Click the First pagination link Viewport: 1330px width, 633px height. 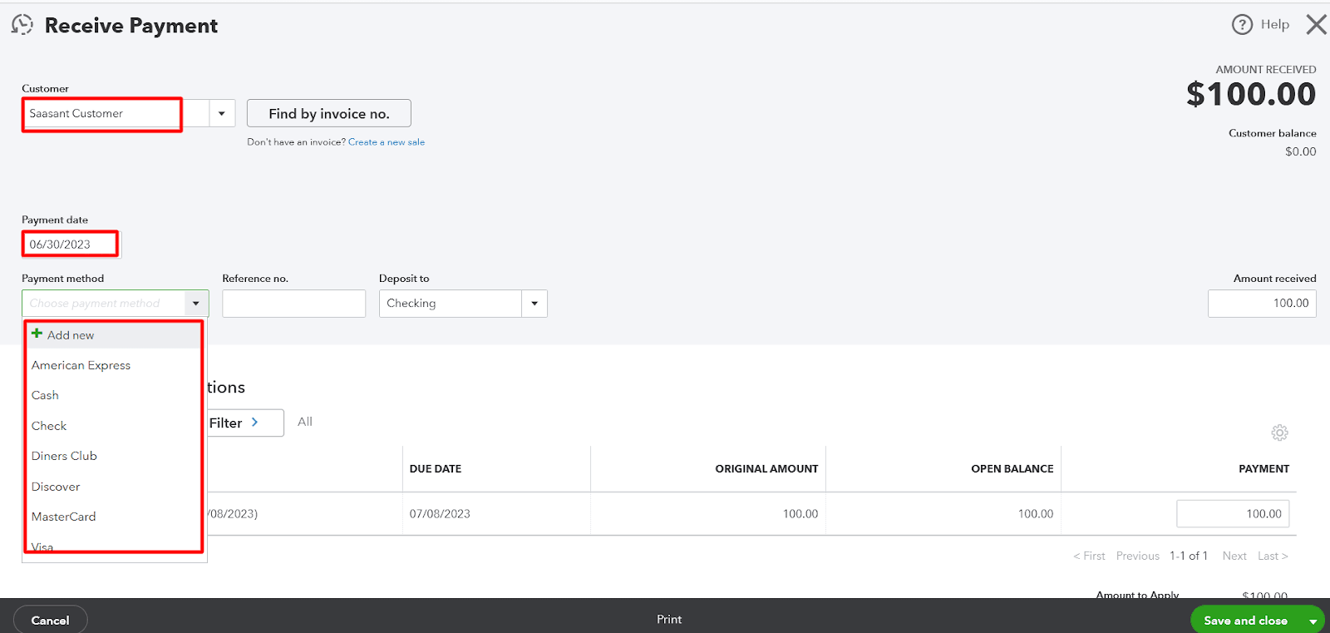pos(1090,556)
